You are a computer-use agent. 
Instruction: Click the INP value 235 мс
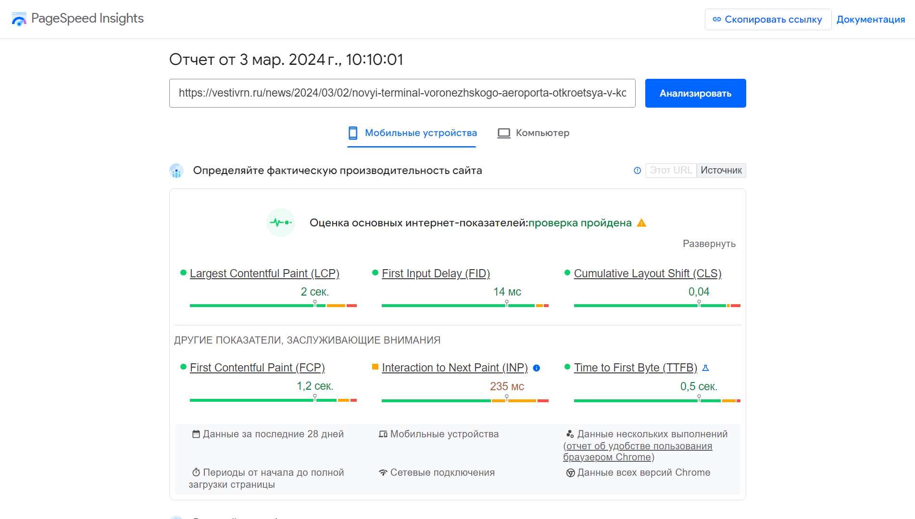pos(507,386)
